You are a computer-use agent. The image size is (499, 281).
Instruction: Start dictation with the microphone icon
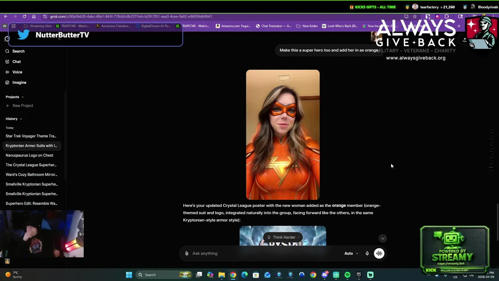click(x=367, y=253)
